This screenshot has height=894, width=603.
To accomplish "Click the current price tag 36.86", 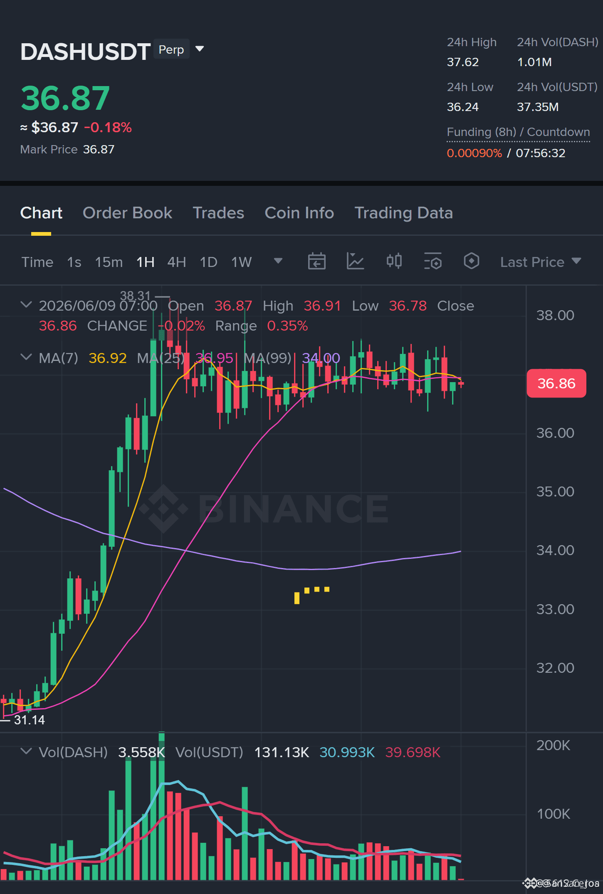I will (x=556, y=383).
